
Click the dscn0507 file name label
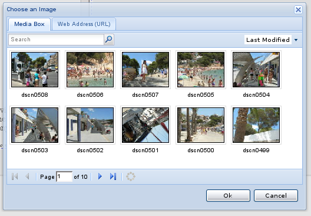145,95
